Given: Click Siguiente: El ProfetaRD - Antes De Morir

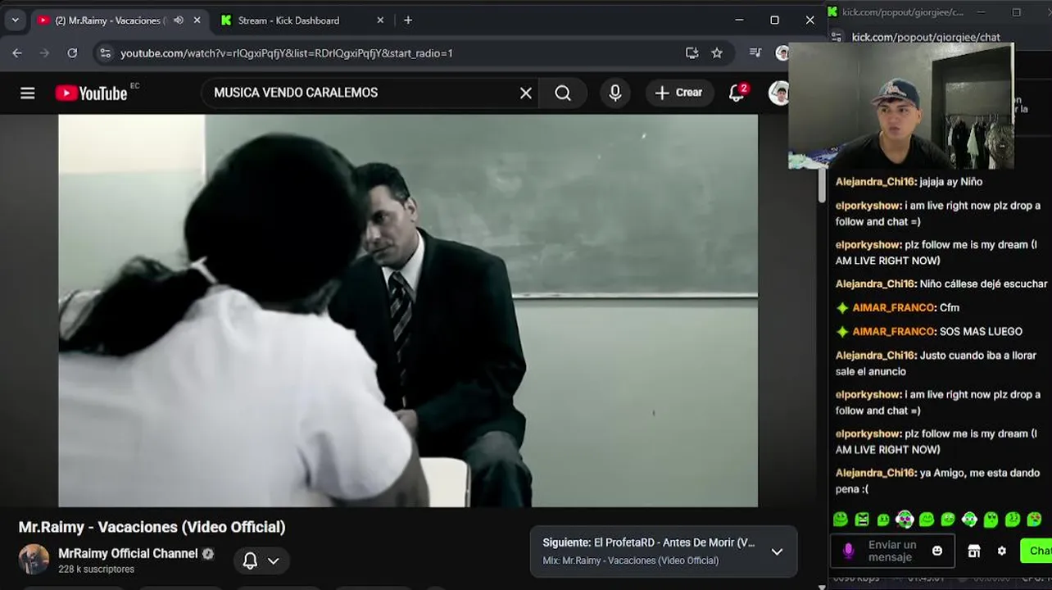Looking at the screenshot, I should click(x=649, y=542).
